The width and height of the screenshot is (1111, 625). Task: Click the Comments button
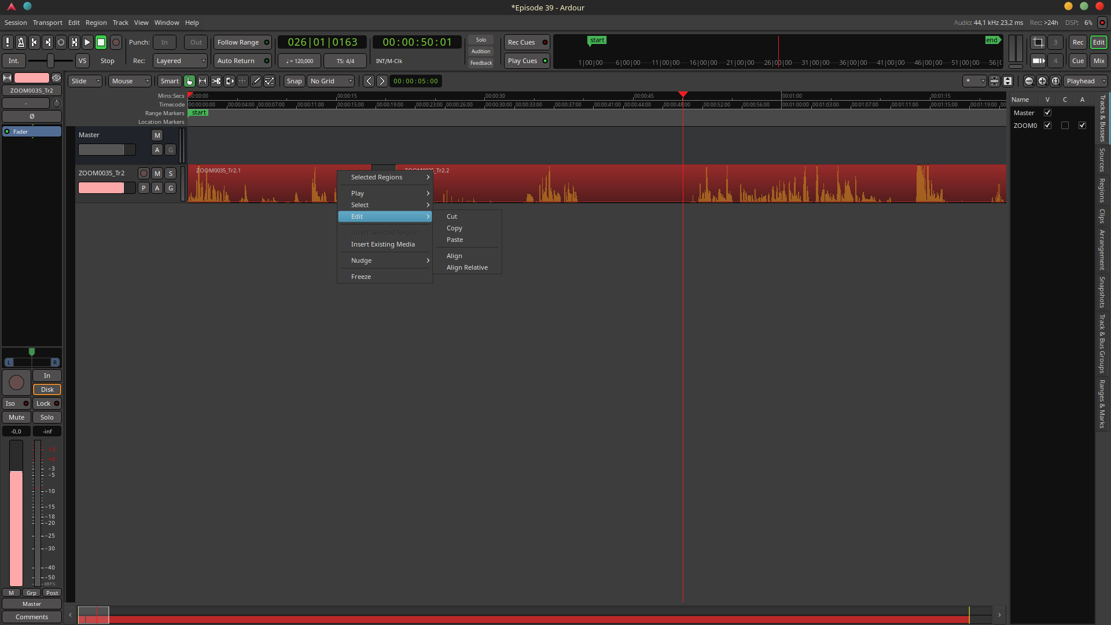(x=32, y=617)
